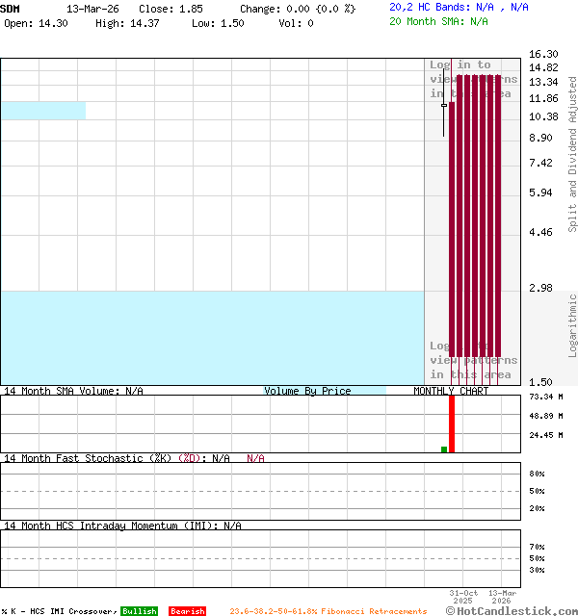Viewport: 578px width, 616px height.
Task: Click the SDM ticker symbol
Action: (x=11, y=9)
